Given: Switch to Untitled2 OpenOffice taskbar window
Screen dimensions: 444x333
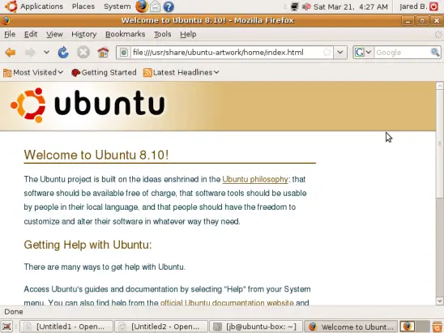Looking at the screenshot, I should point(161,327).
